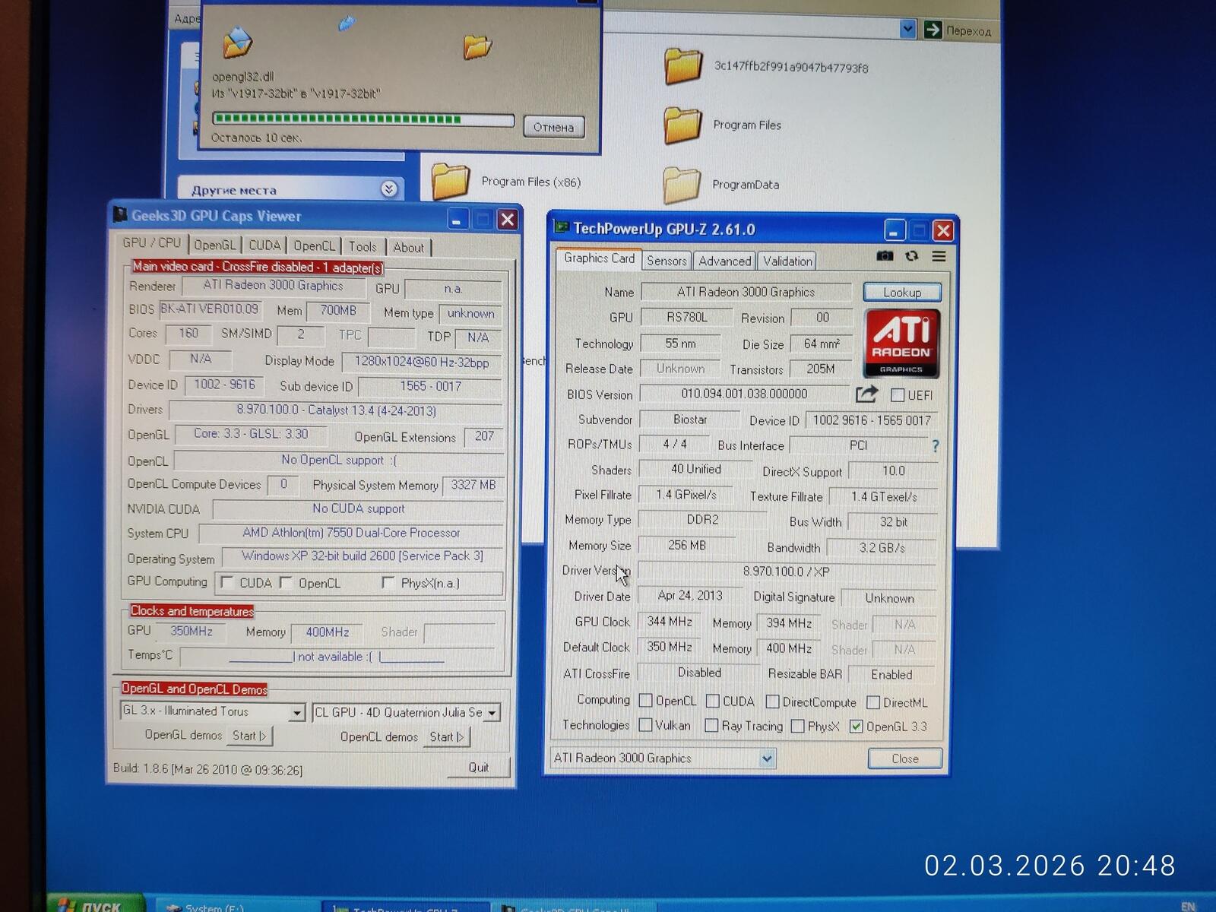The height and width of the screenshot is (912, 1216).
Task: Toggle the CUDA checkbox in GPU Caps Viewer
Action: tap(226, 582)
